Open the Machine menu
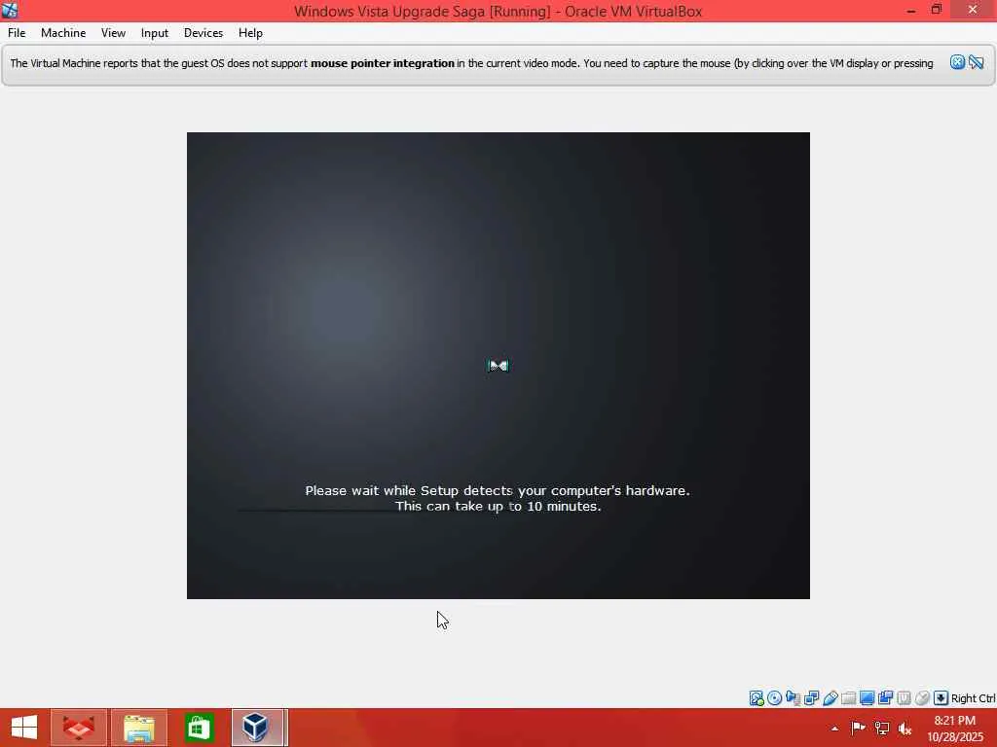 pos(63,33)
